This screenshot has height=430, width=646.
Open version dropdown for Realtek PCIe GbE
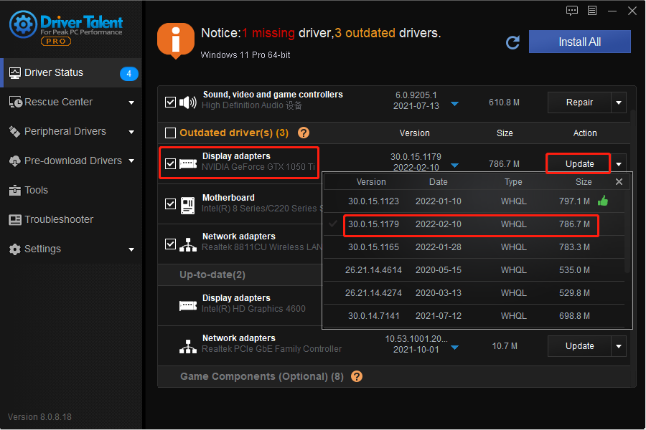pos(454,348)
